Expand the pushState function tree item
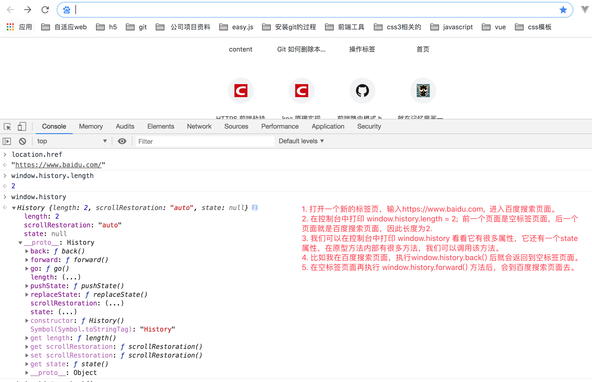592x382 pixels. click(28, 286)
